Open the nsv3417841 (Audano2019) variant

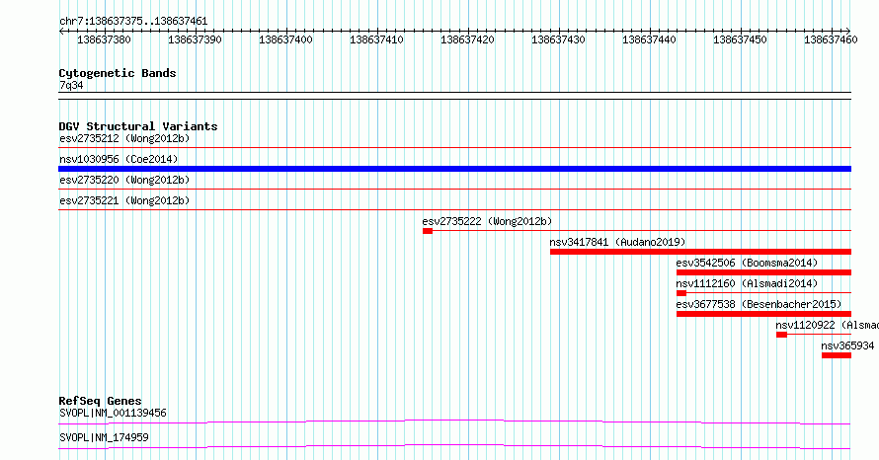tap(617, 242)
